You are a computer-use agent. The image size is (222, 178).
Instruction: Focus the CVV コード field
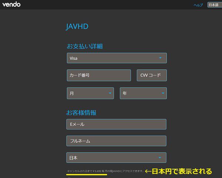[x=152, y=75]
